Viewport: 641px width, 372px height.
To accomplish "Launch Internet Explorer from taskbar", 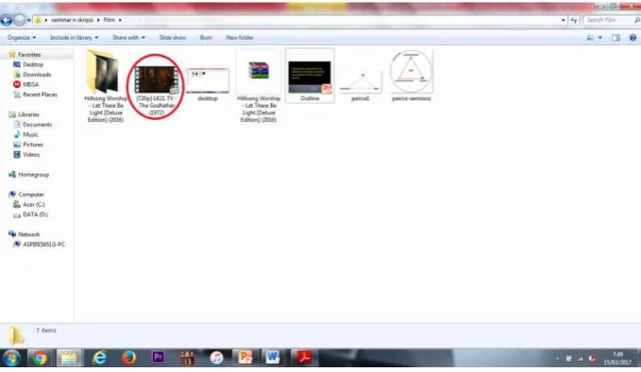I will (99, 358).
